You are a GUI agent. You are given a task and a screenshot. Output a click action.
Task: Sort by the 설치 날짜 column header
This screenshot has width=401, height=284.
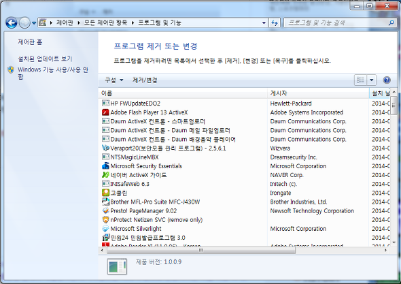(380, 93)
